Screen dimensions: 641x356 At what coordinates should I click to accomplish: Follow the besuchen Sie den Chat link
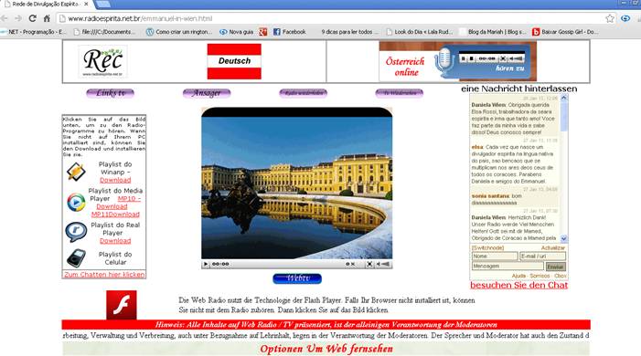coord(518,285)
